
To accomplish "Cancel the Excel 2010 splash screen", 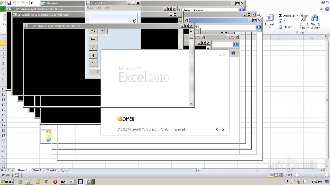I will click(x=220, y=129).
